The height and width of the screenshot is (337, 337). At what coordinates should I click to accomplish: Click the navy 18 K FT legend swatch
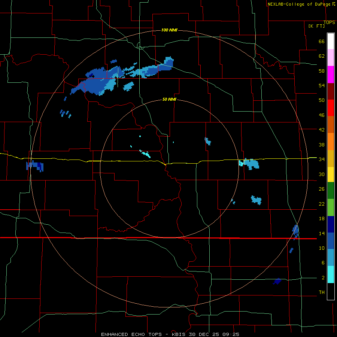tap(331, 224)
